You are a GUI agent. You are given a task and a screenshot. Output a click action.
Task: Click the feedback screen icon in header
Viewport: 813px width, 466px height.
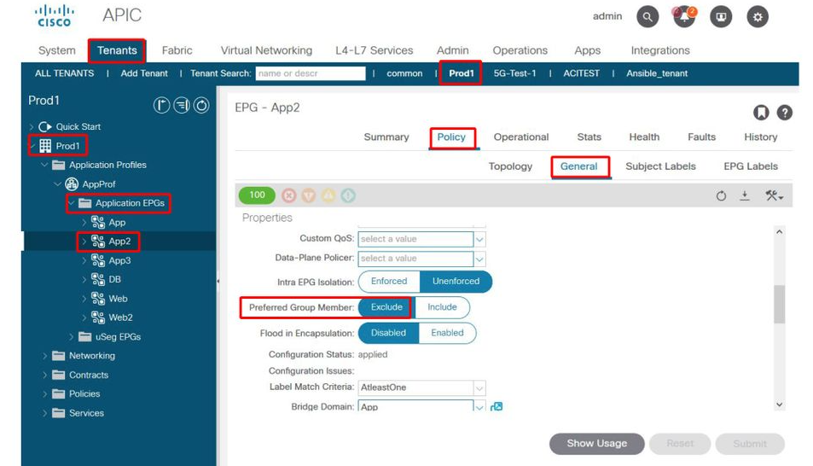pos(721,16)
